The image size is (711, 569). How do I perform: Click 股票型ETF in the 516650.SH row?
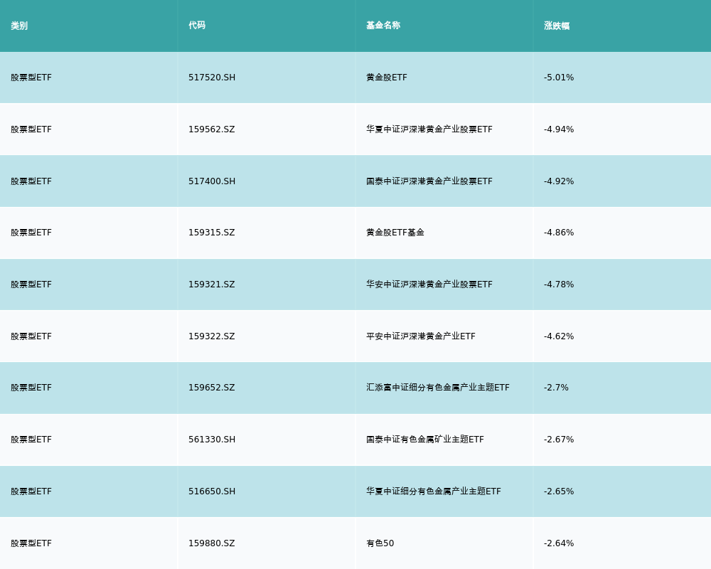(31, 491)
